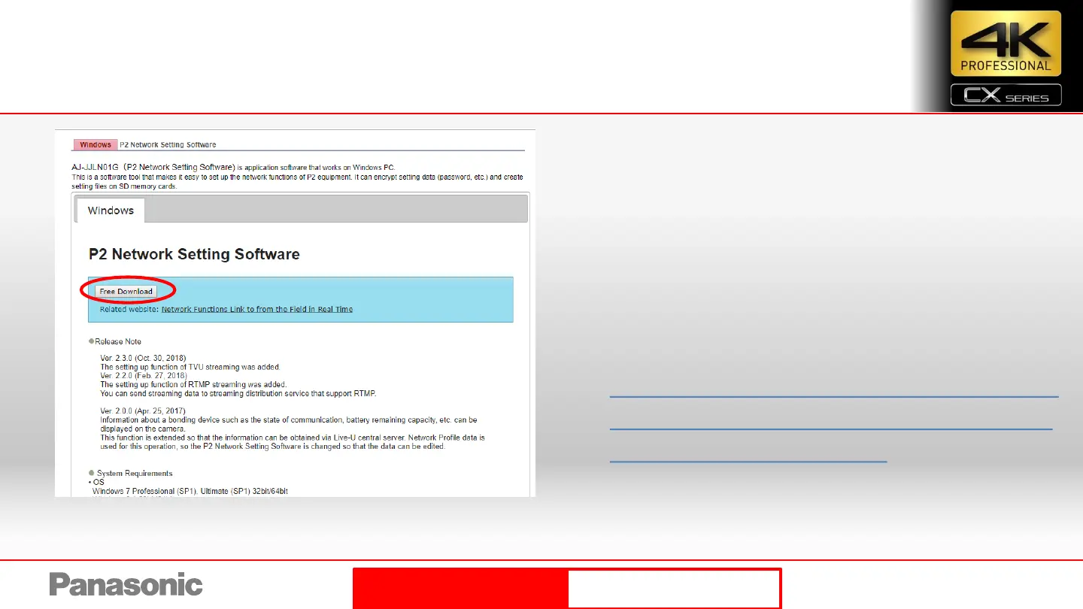Click the CX Series badge
The height and width of the screenshot is (609, 1083).
(x=1006, y=95)
